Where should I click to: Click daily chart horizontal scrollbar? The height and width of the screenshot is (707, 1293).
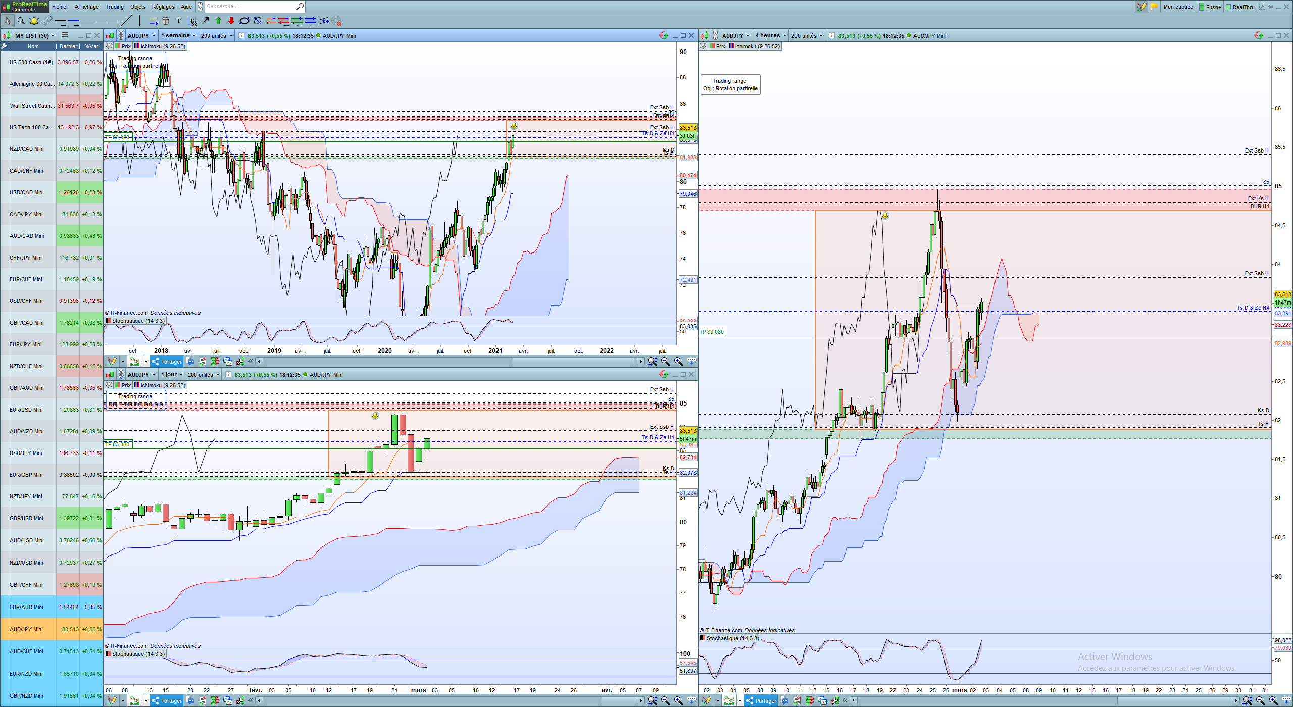(x=451, y=700)
